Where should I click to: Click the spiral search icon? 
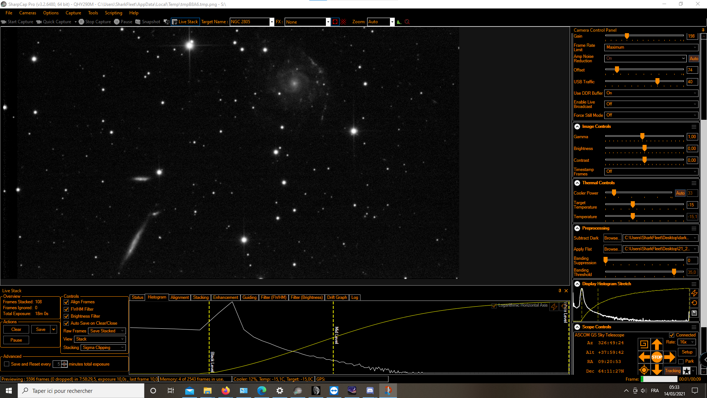tap(644, 344)
